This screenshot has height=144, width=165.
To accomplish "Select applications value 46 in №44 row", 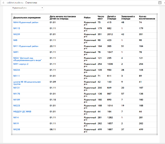I will click(123, 22).
